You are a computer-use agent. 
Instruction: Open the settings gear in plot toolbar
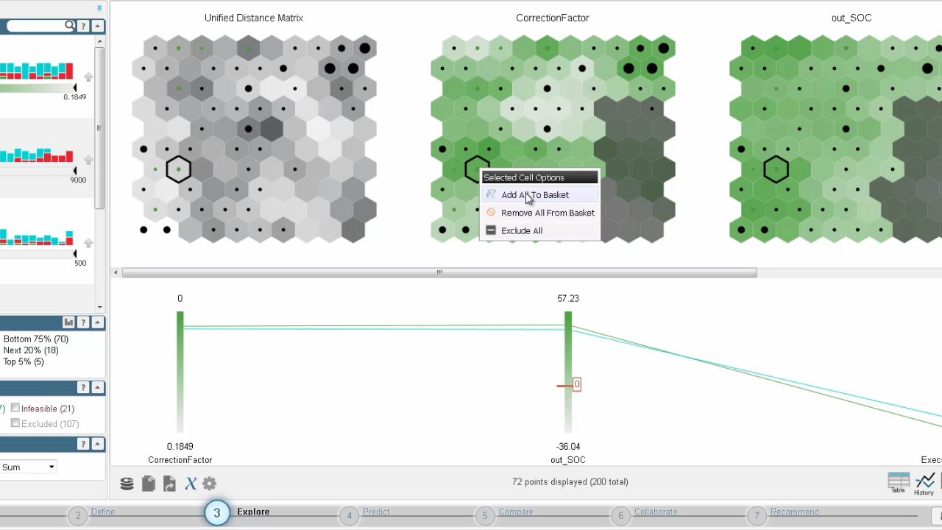[x=210, y=484]
